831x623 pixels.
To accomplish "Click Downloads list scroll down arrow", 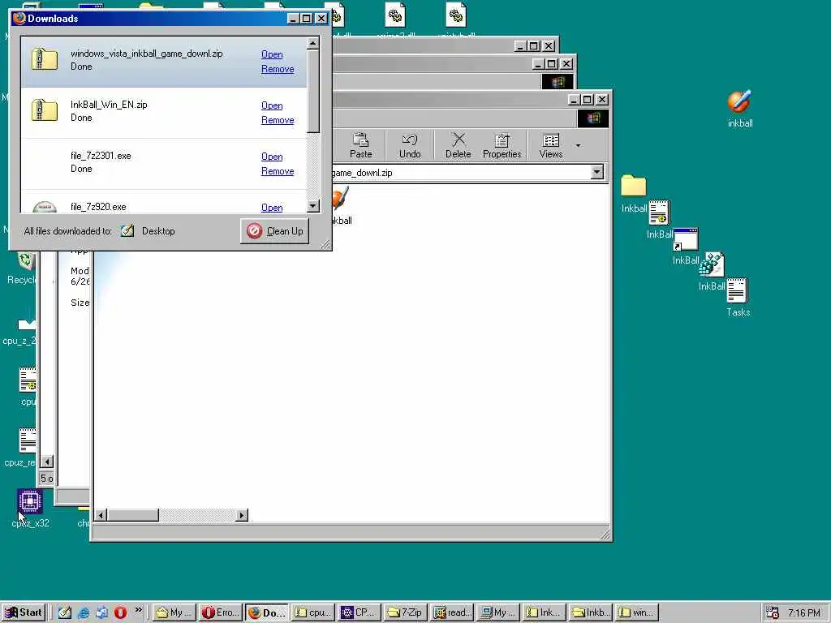I will click(312, 205).
